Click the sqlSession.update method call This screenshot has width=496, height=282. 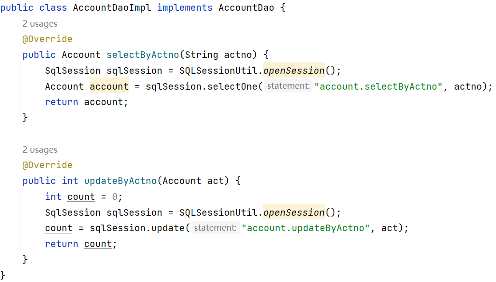pyautogui.click(x=137, y=228)
